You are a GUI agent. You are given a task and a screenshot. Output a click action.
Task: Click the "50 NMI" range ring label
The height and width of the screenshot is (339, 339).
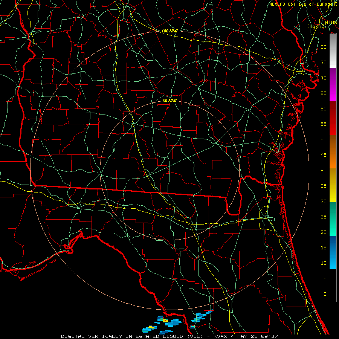point(169,101)
